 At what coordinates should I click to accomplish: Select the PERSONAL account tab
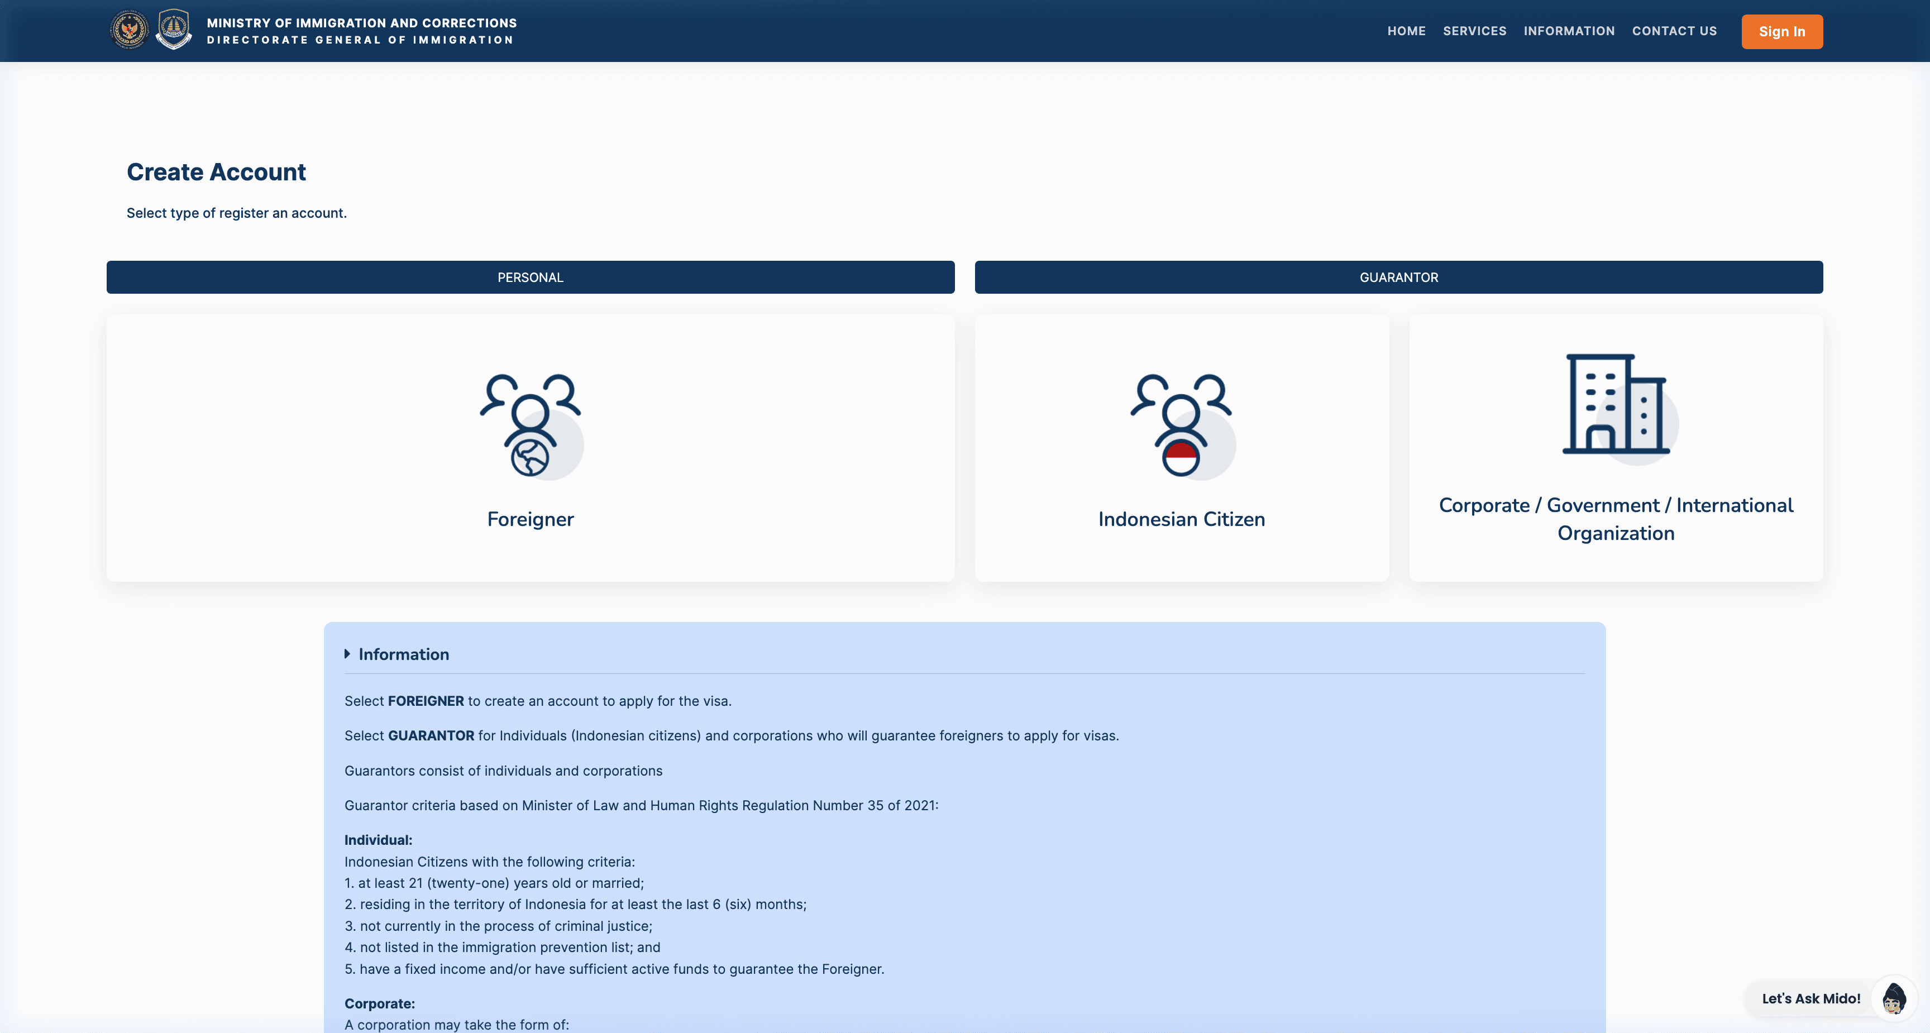(530, 277)
